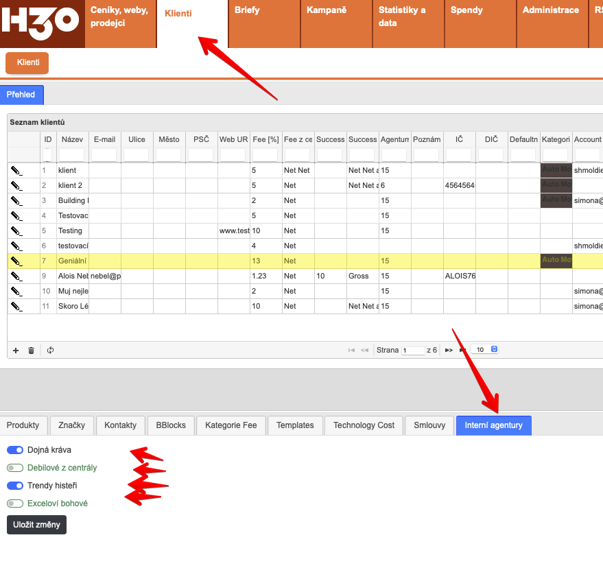This screenshot has width=603, height=568.
Task: Click the refresh grid icon
Action: [x=50, y=350]
